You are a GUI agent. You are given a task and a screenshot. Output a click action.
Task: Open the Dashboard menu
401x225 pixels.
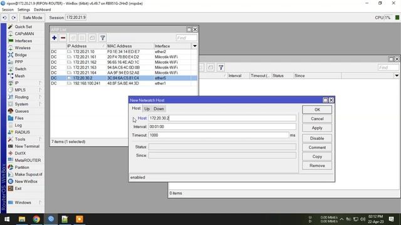point(42,10)
